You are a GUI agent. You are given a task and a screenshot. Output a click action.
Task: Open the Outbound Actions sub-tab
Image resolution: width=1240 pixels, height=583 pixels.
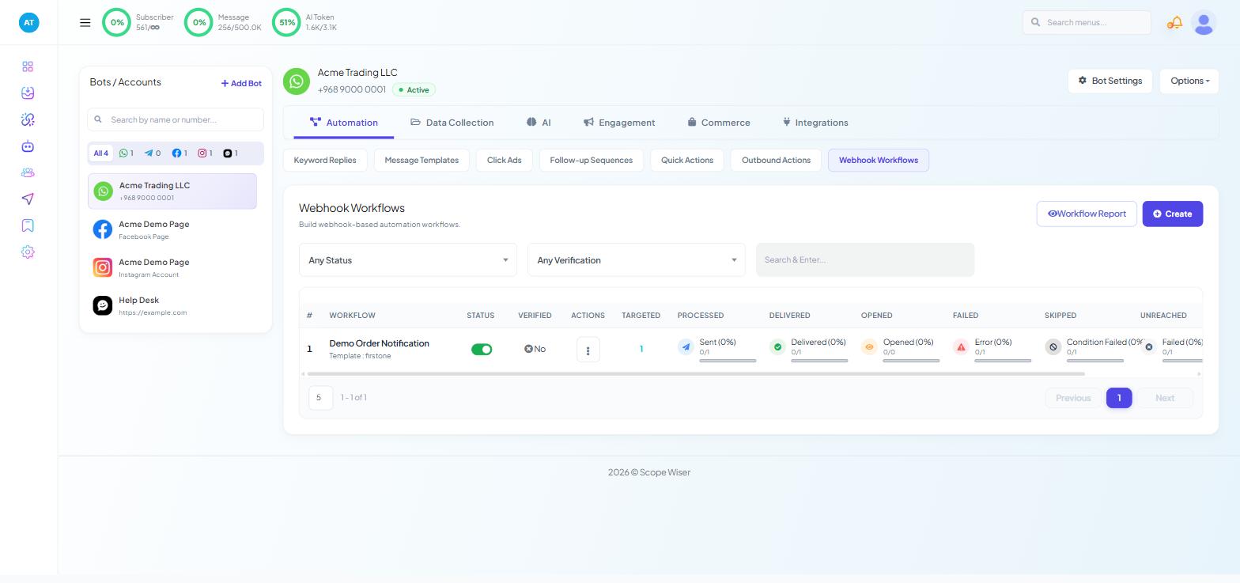[776, 160]
